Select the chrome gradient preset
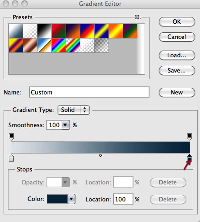This screenshot has height=222, width=200. (44, 46)
